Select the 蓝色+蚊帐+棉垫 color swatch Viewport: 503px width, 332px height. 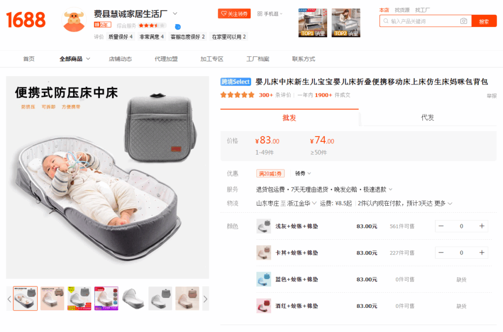[x=264, y=279]
